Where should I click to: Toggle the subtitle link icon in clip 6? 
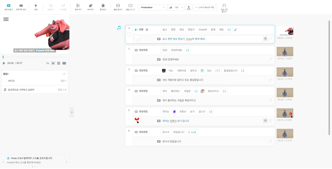(271, 141)
